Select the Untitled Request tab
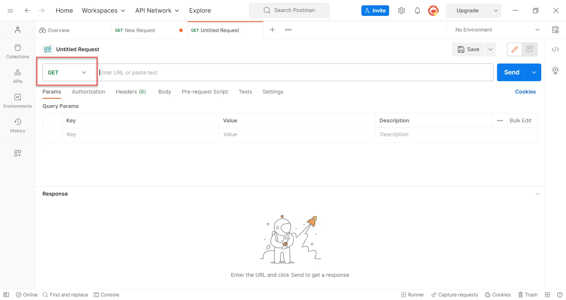Image resolution: width=566 pixels, height=300 pixels. 225,30
